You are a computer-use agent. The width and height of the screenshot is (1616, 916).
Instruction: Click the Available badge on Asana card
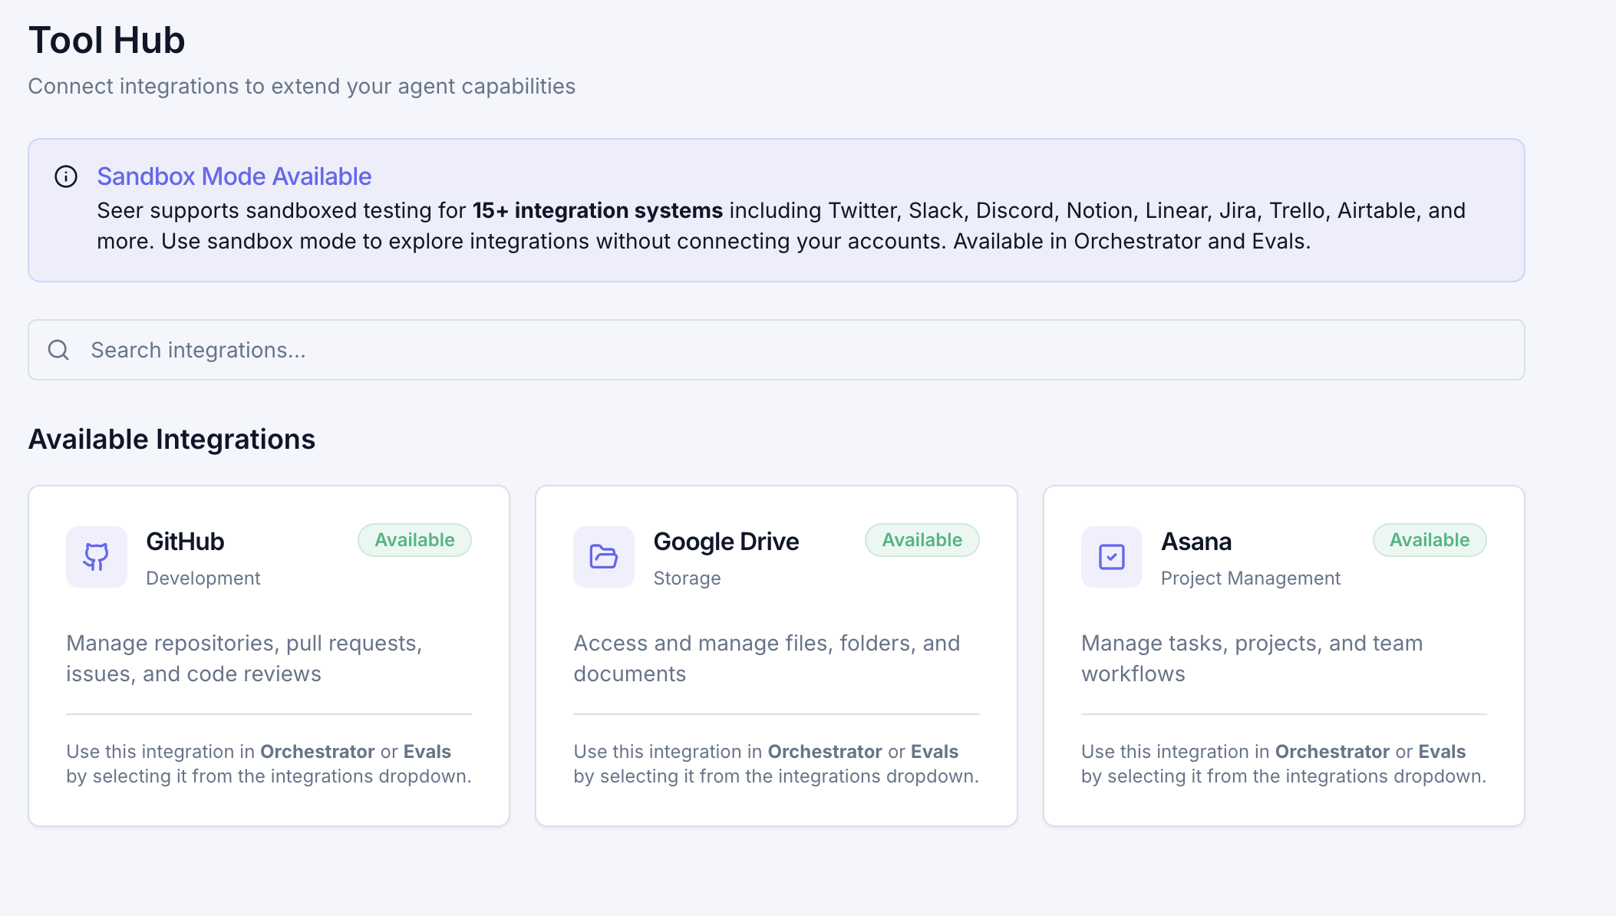(x=1429, y=539)
